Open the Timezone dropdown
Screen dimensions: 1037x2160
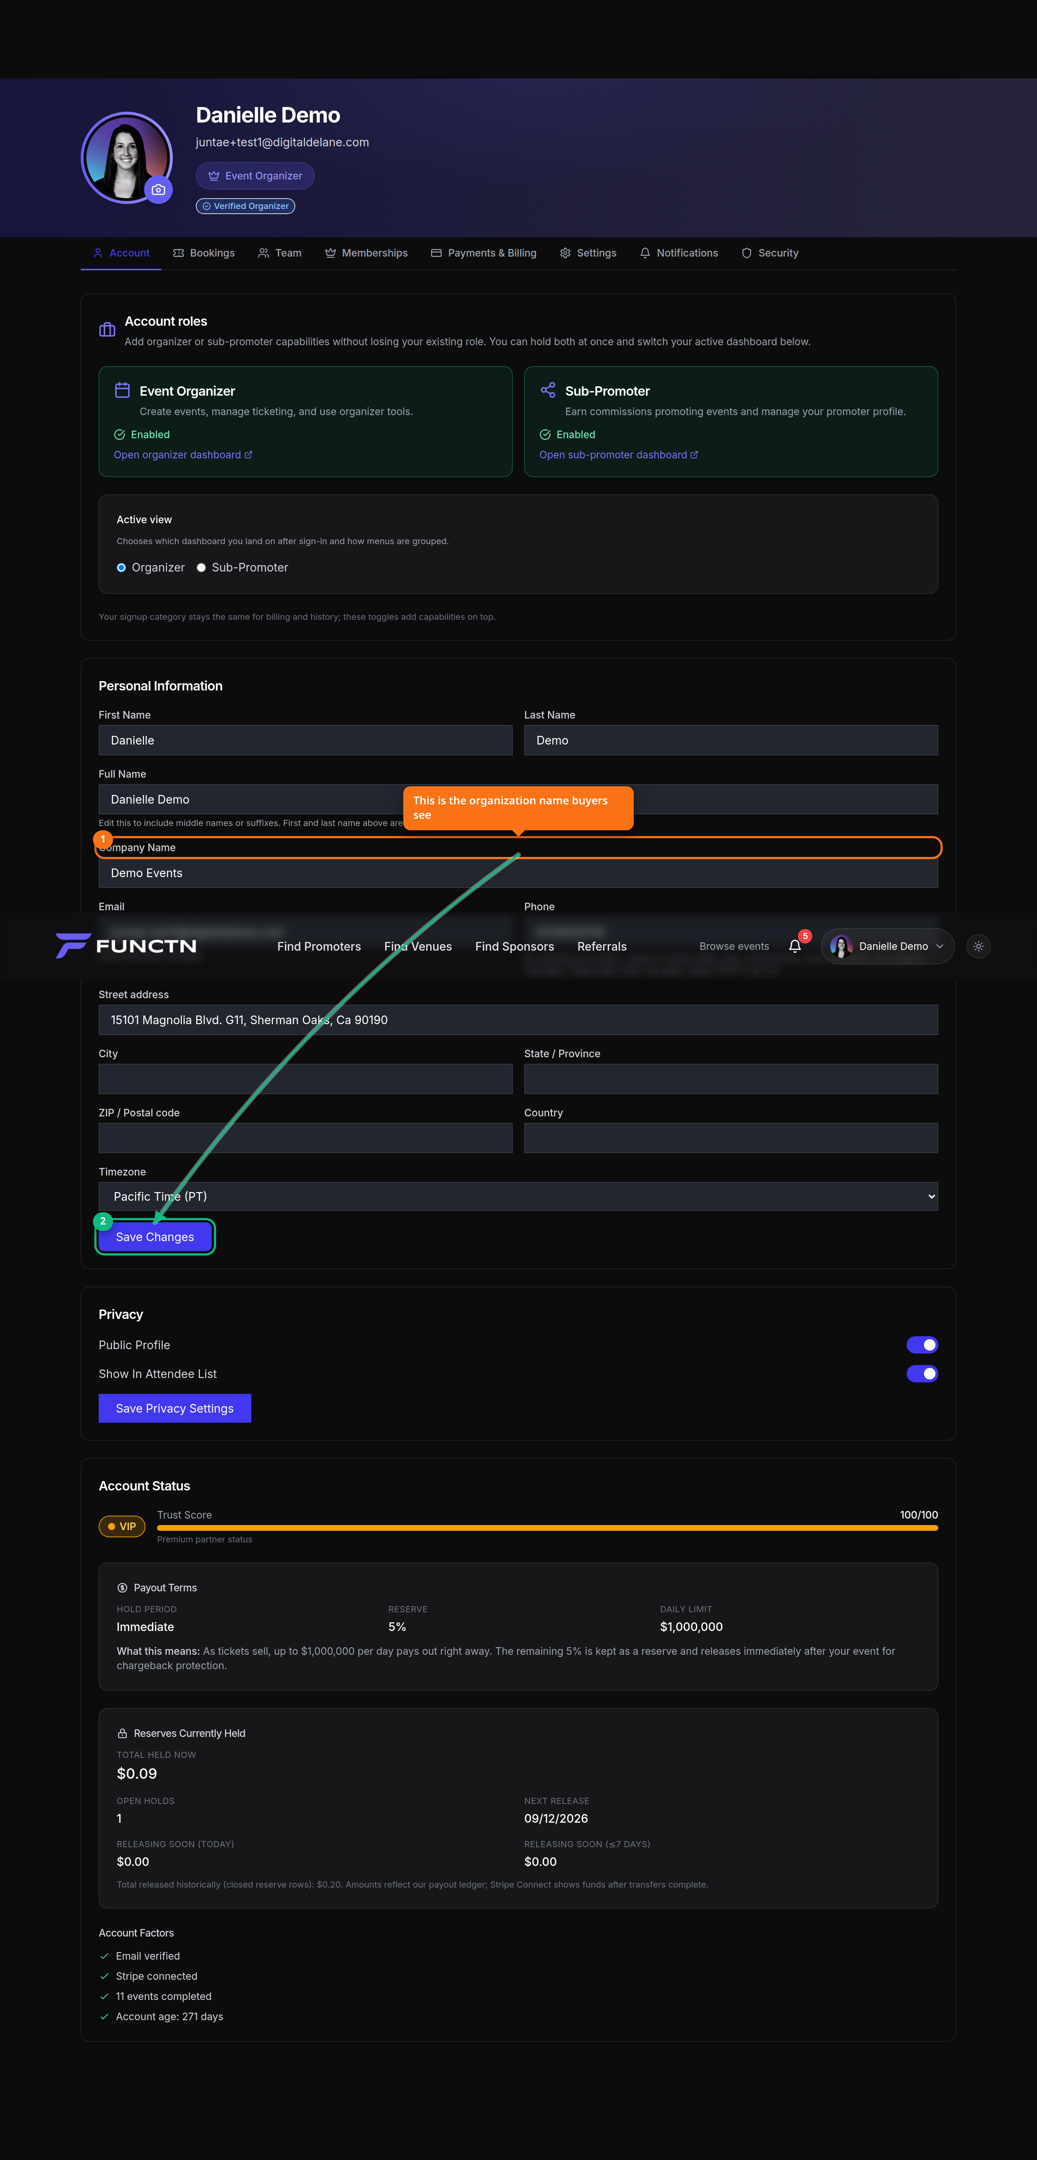point(518,1196)
